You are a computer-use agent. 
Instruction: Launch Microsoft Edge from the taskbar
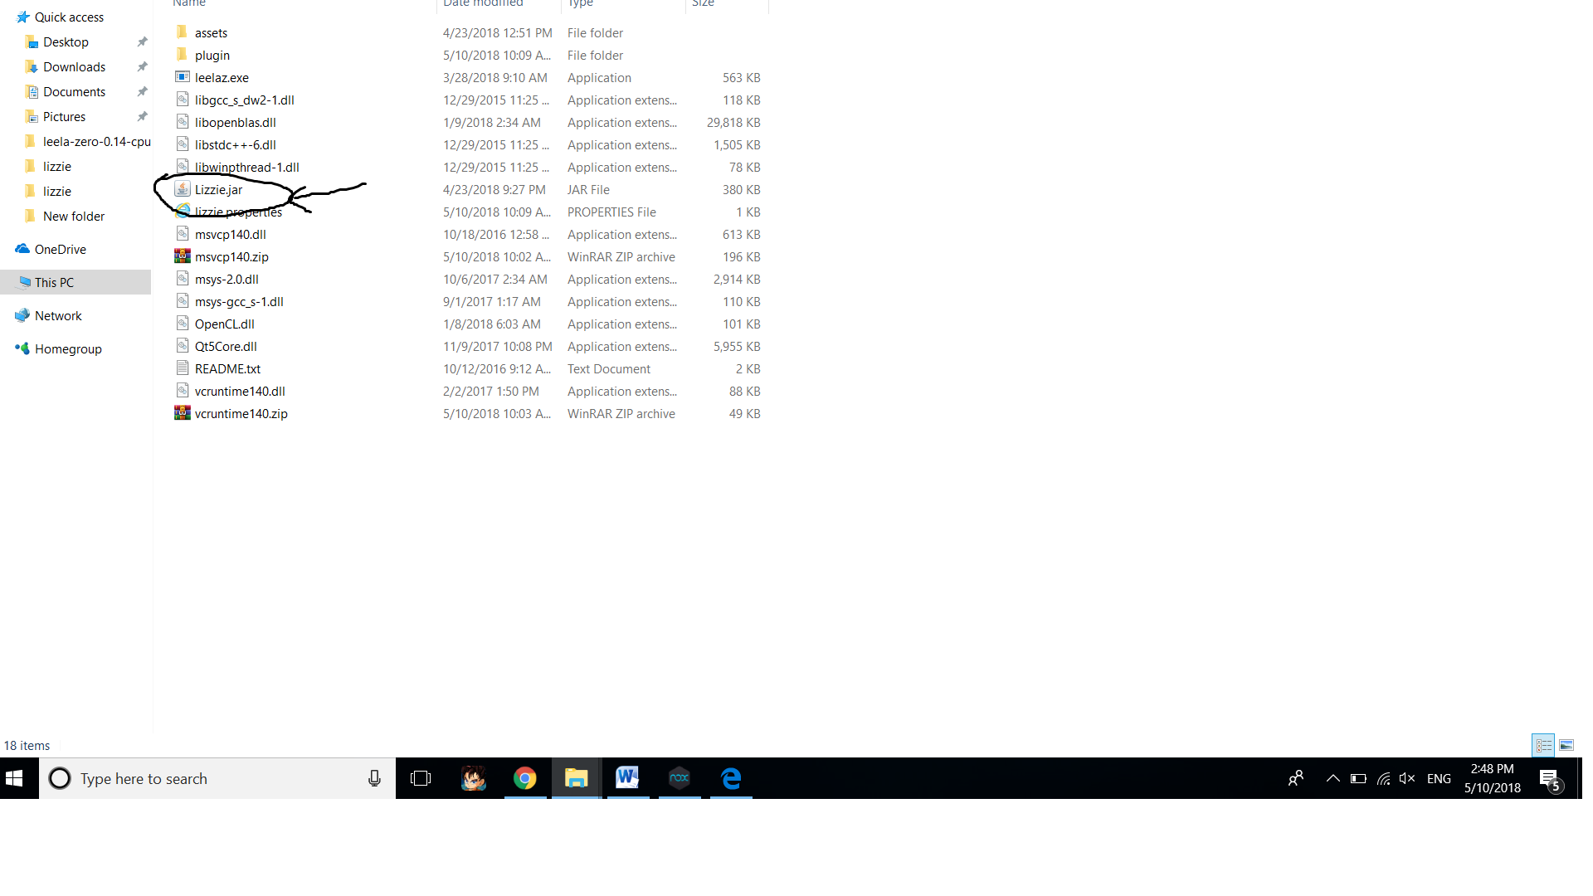click(731, 778)
